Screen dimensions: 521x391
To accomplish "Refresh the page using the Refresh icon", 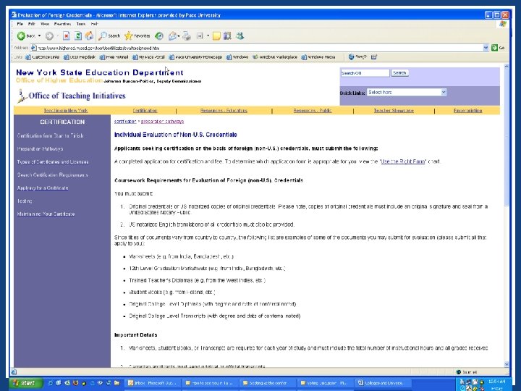I will point(77,35).
